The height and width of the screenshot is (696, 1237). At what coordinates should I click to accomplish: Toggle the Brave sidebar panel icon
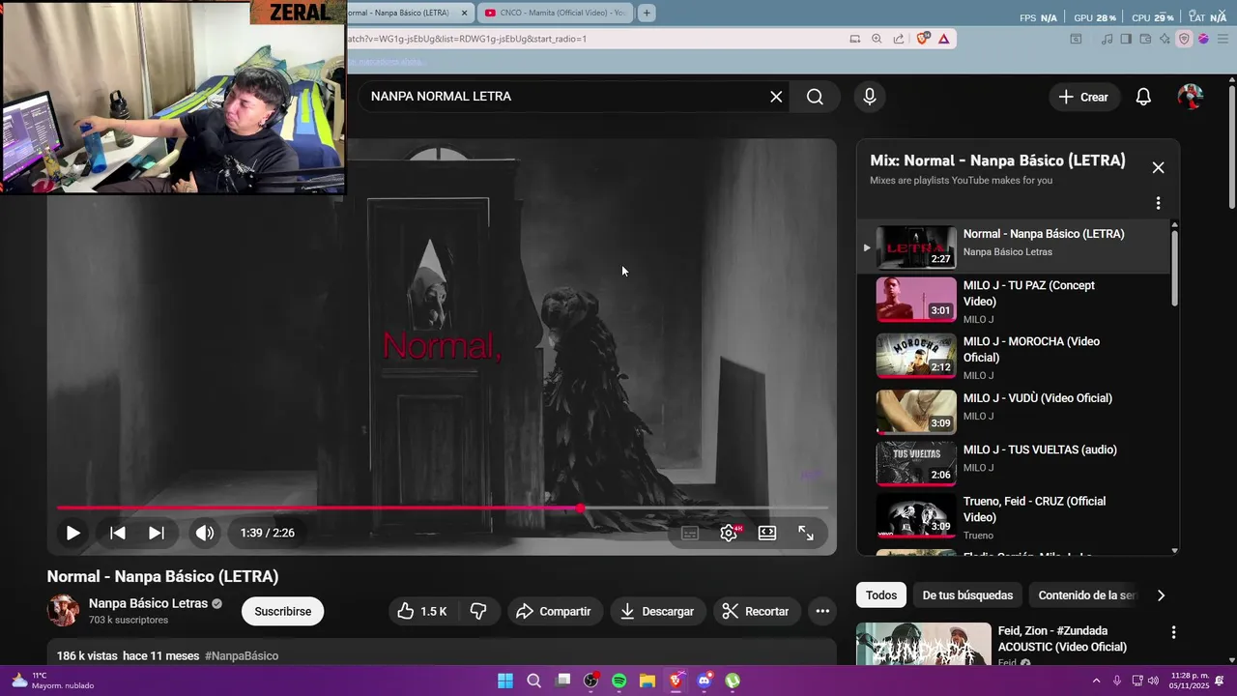[x=1127, y=39]
